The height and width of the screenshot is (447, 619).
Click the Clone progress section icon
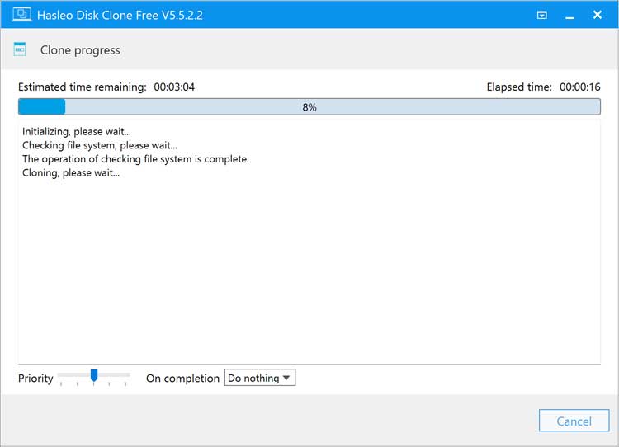[20, 49]
